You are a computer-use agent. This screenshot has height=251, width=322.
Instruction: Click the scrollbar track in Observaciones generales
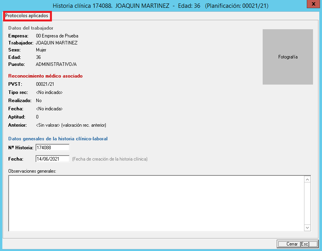[x=307, y=203]
